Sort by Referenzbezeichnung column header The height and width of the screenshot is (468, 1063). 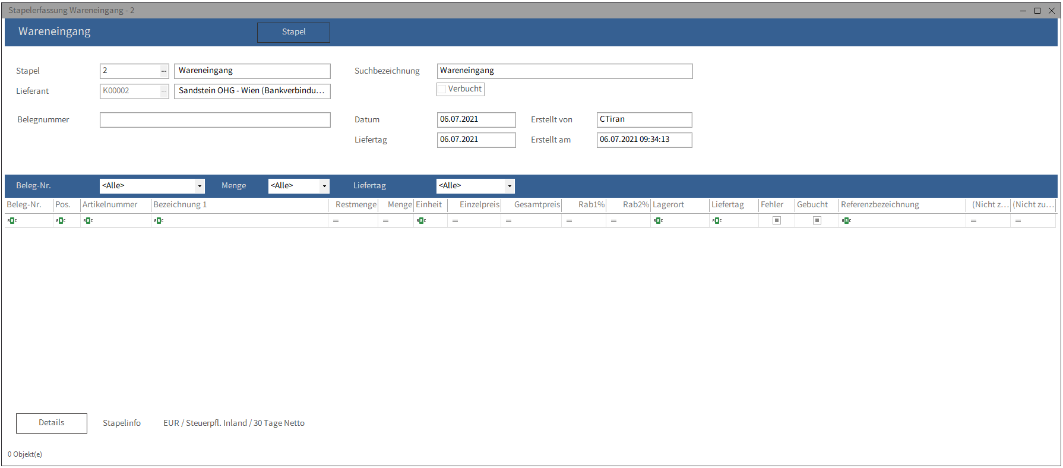click(903, 205)
